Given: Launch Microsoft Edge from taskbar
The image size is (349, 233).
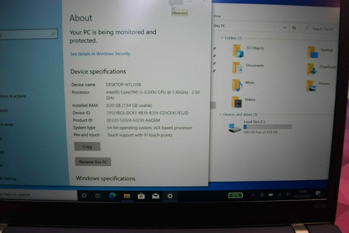Looking at the screenshot, I should click(x=112, y=196).
